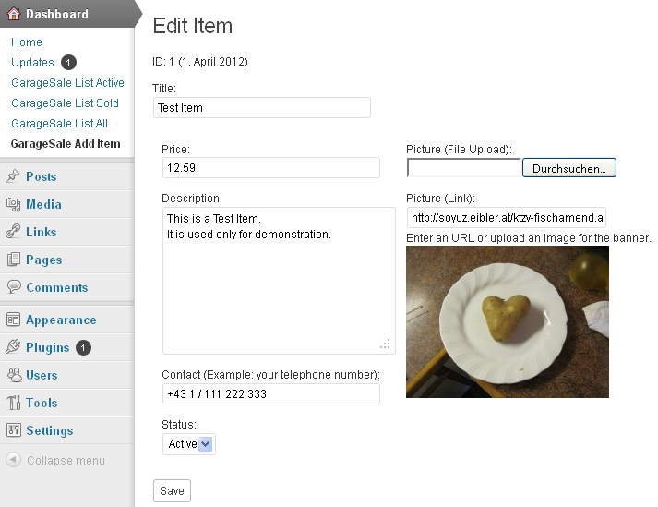The height and width of the screenshot is (507, 658).
Task: Click the Tools icon in sidebar
Action: 14,403
